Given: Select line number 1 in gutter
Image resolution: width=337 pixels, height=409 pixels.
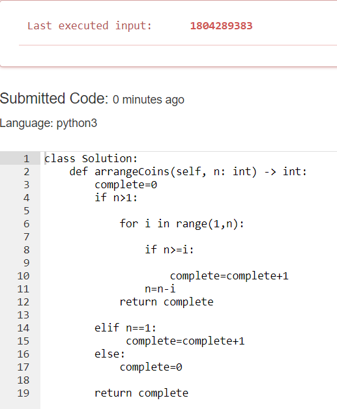Looking at the screenshot, I should pyautogui.click(x=26, y=159).
